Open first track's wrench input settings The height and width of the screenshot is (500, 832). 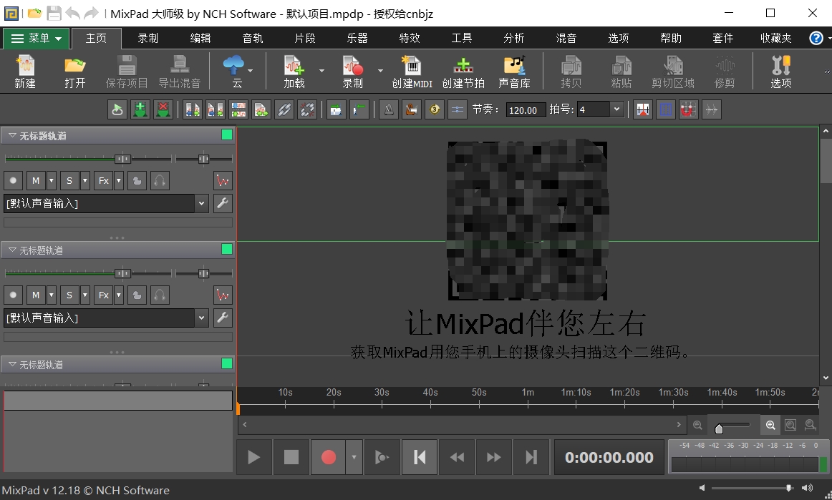[223, 203]
